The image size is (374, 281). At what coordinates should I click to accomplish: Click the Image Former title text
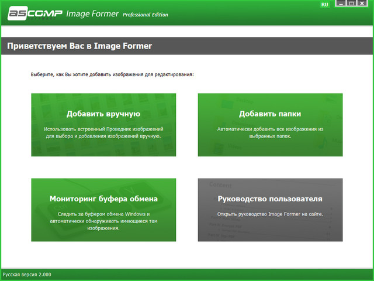pos(92,13)
